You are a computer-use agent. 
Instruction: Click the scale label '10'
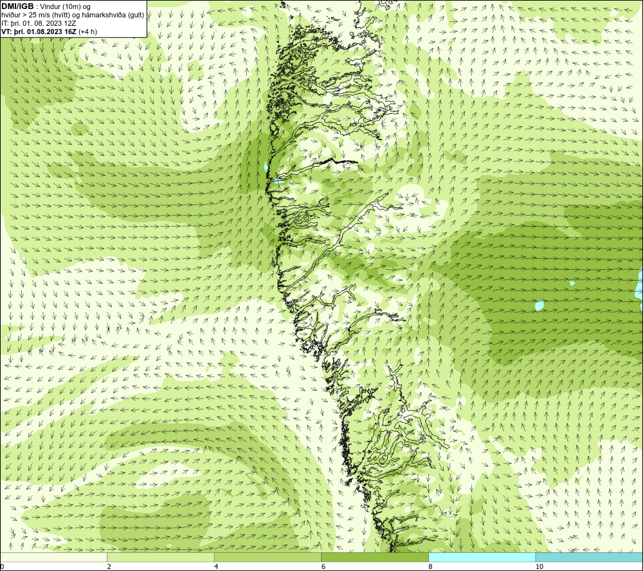(539, 567)
